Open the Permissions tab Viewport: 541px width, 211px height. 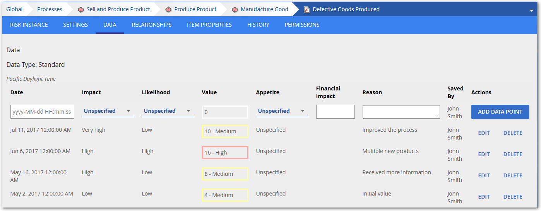click(x=302, y=25)
